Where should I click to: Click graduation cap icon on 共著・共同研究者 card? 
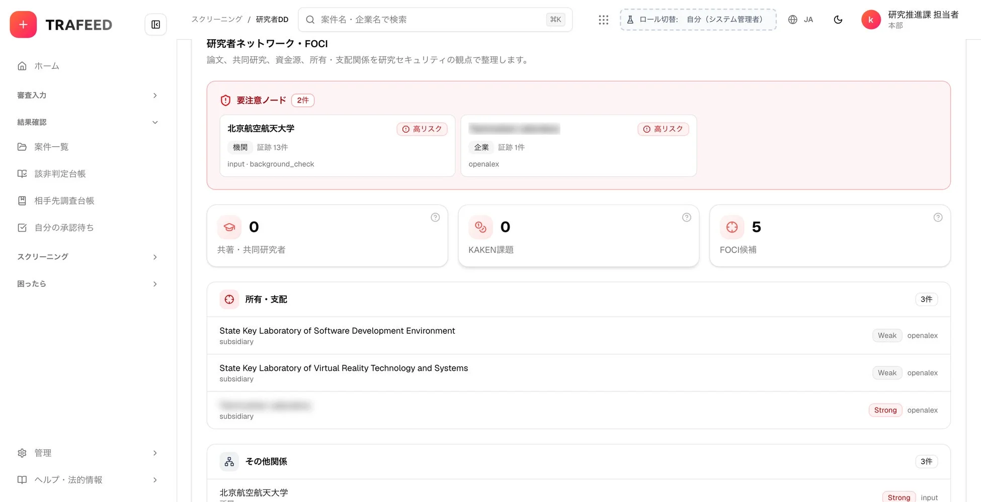click(x=229, y=227)
